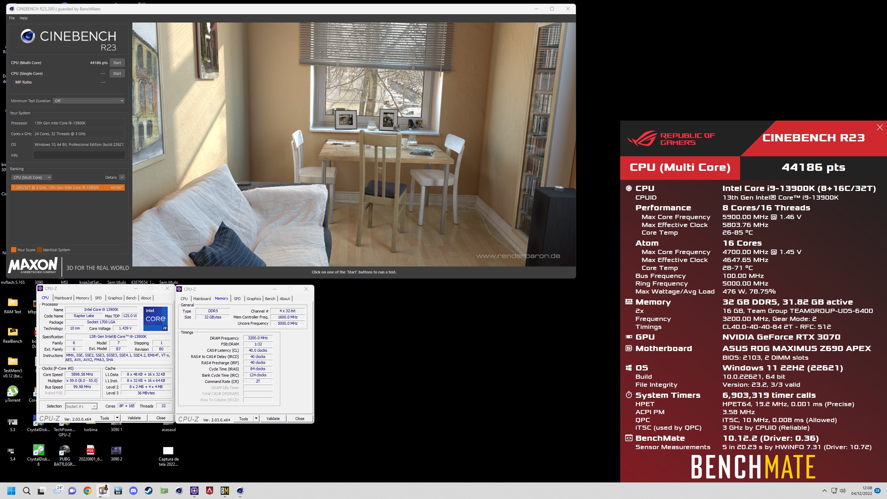Image resolution: width=887 pixels, height=499 pixels.
Task: Open the Windows Start menu
Action: pyautogui.click(x=11, y=491)
